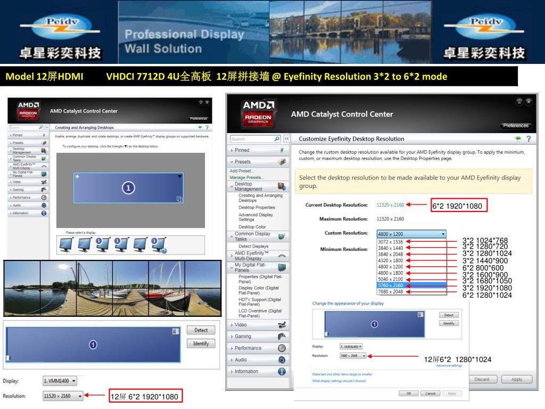Collapse the sidebar in the small Catalyst window
This screenshot has width=545, height=409.
click(47, 128)
